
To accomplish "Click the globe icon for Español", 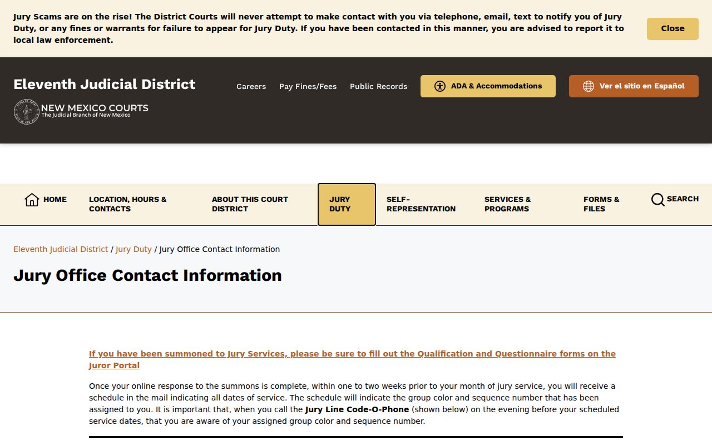I will pos(589,86).
